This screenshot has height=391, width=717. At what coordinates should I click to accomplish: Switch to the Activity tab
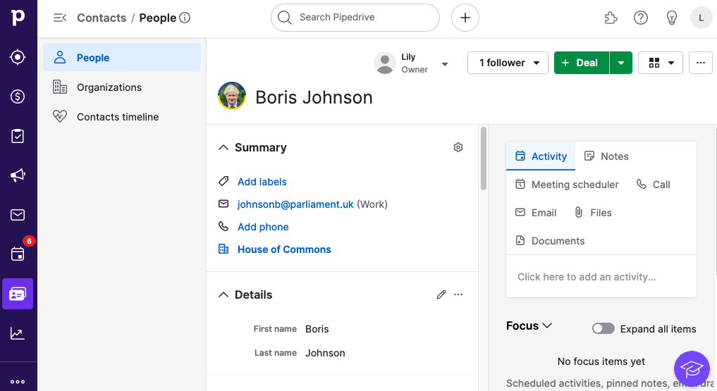541,156
